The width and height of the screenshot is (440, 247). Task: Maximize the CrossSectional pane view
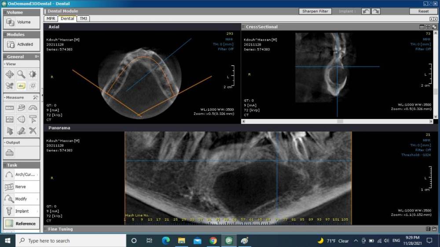434,27
